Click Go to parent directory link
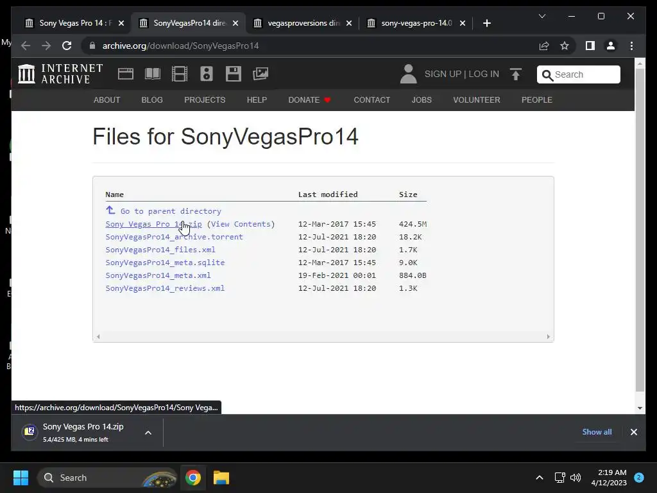 coord(171,211)
